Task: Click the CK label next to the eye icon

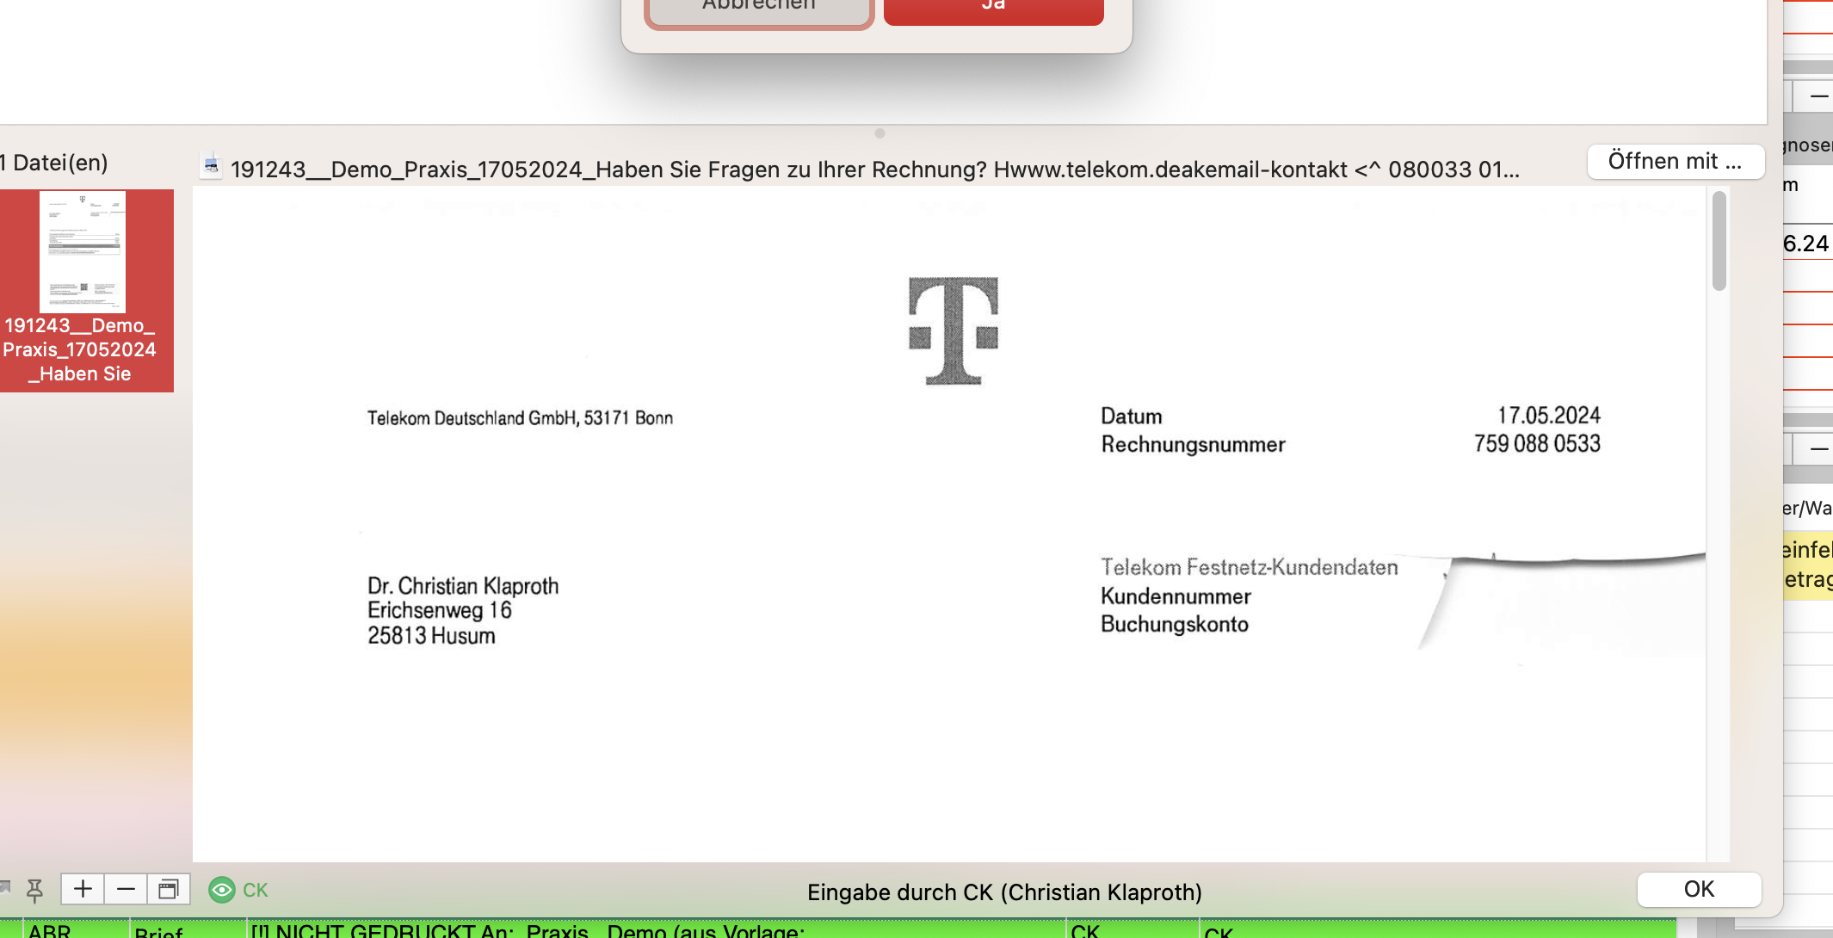Action: coord(256,890)
